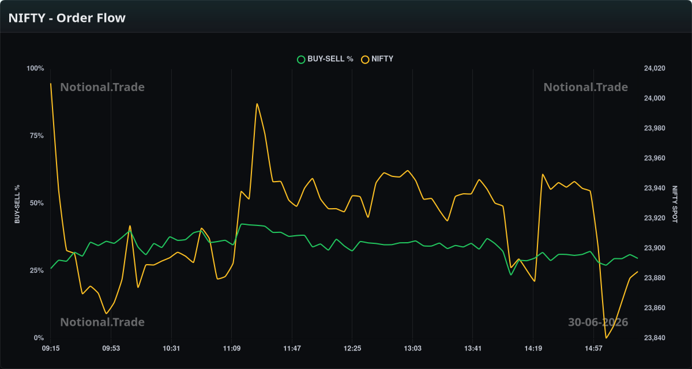Click the 23,960 right axis value
This screenshot has height=369, width=692.
pos(655,158)
